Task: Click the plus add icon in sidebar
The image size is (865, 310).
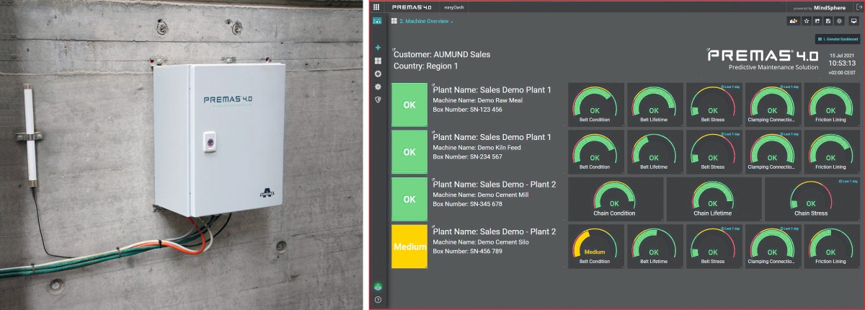Action: click(x=378, y=48)
